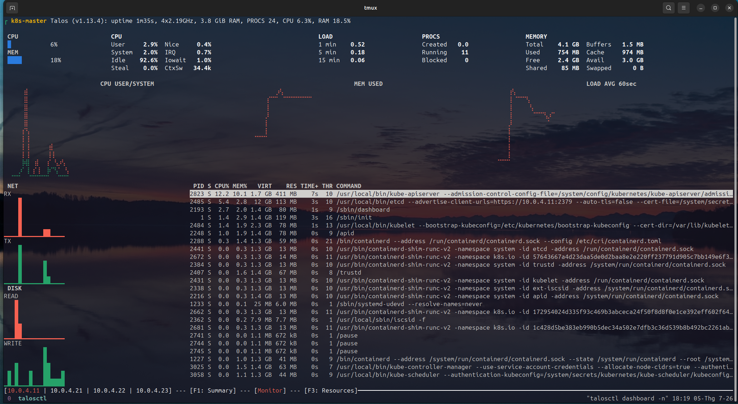Close the tmux terminal window
Image resolution: width=738 pixels, height=404 pixels.
(729, 8)
